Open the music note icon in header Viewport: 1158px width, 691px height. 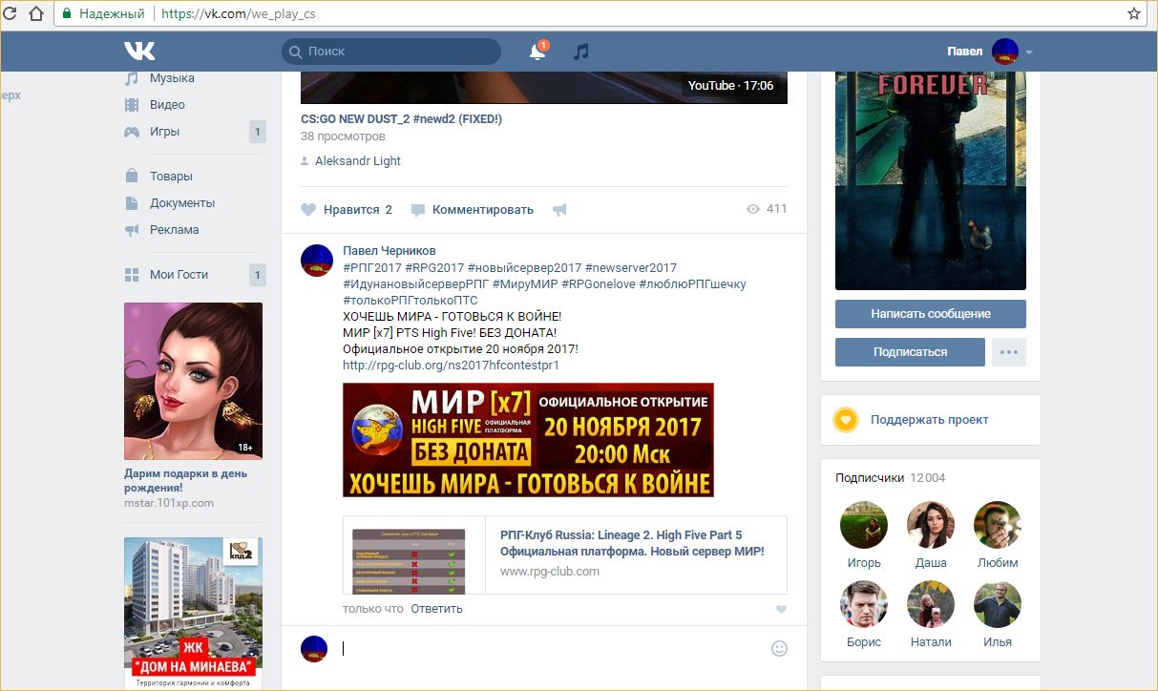pyautogui.click(x=580, y=52)
